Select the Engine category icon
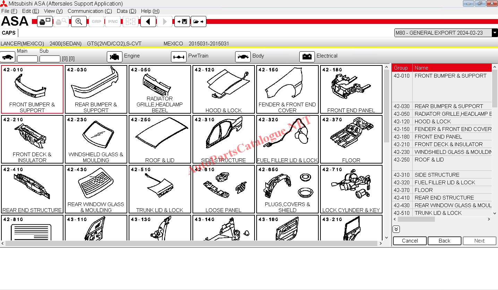The image size is (498, 290). coord(114,56)
